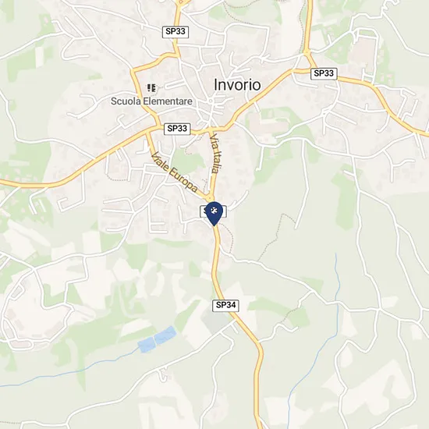The width and height of the screenshot is (429, 429).
Task: Select the SP33 shield beside Via Italia junction
Action: pos(177,129)
